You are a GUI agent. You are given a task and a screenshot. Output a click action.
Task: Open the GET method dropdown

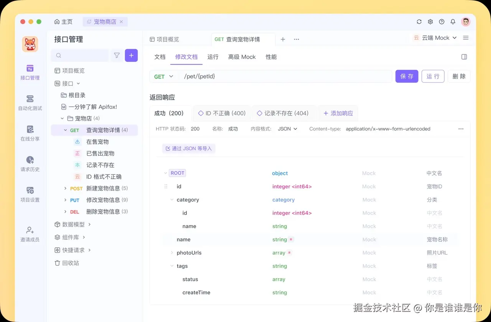click(164, 76)
